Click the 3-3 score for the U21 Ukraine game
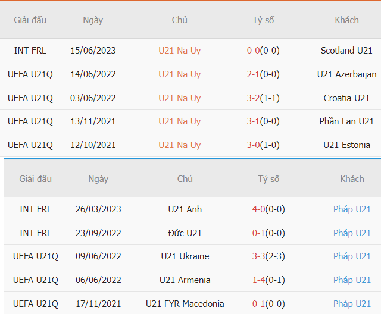381x314 pixels. pyautogui.click(x=258, y=256)
